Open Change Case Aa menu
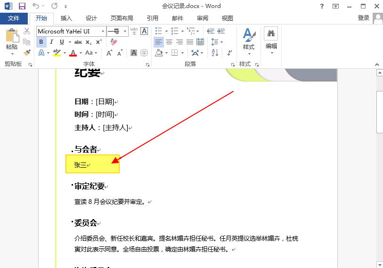The image size is (383, 268). point(91,53)
